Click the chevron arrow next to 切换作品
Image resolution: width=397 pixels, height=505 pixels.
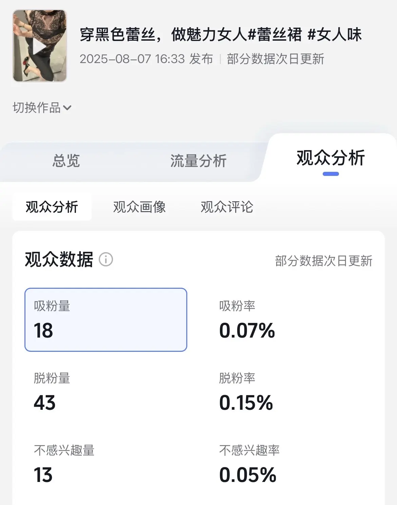(x=67, y=108)
